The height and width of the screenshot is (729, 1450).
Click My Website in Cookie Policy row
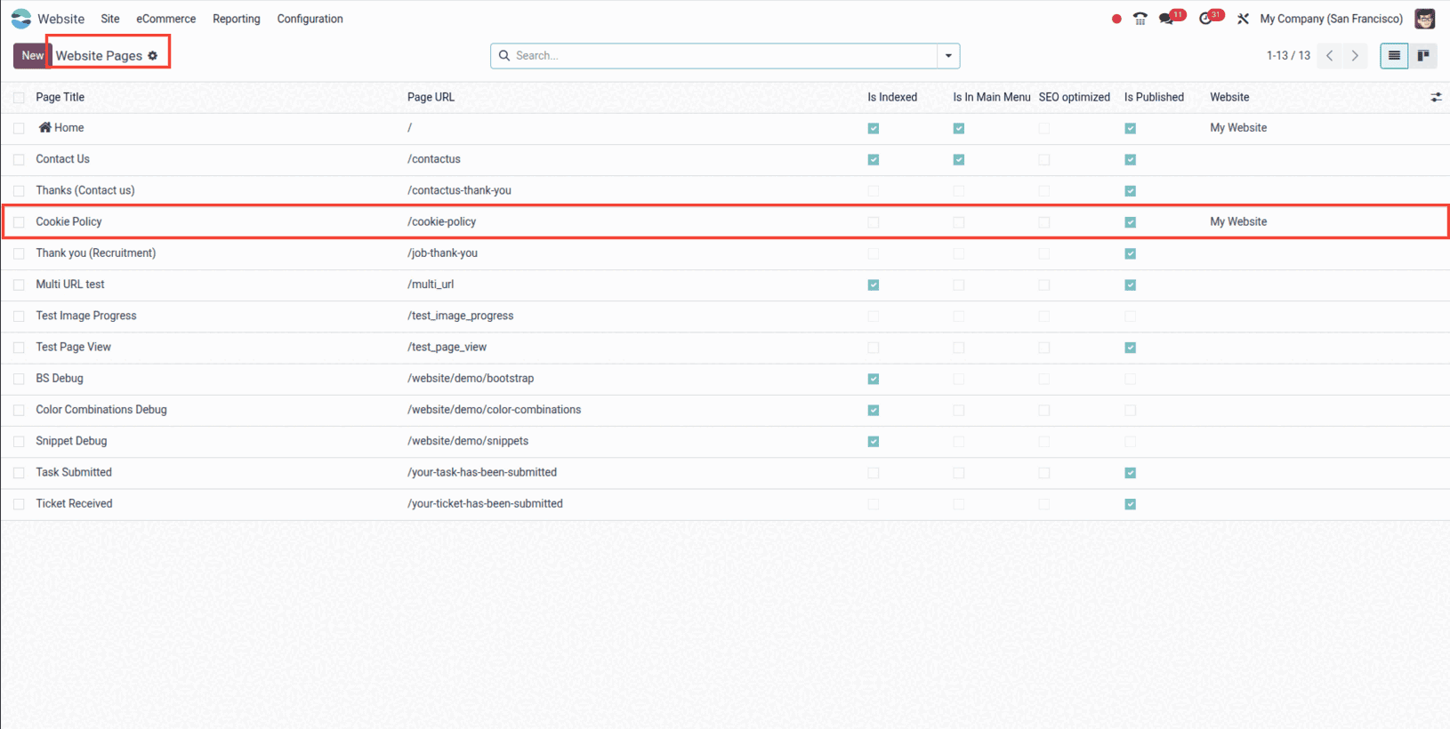point(1238,221)
